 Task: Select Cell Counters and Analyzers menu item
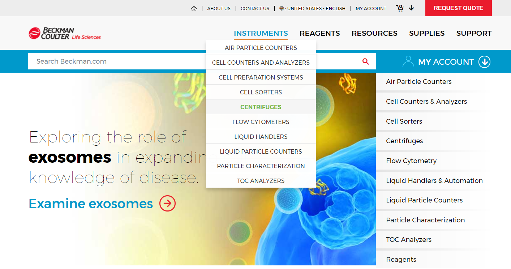[261, 63]
